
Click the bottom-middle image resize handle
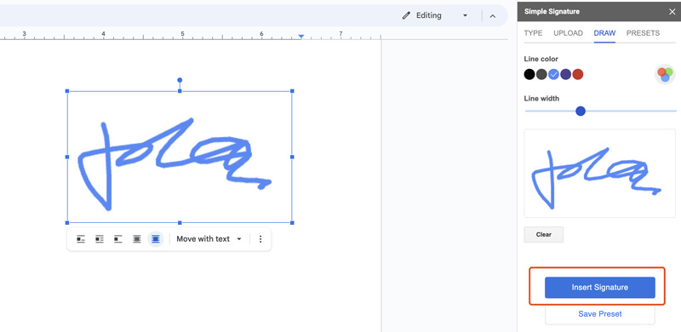point(180,222)
